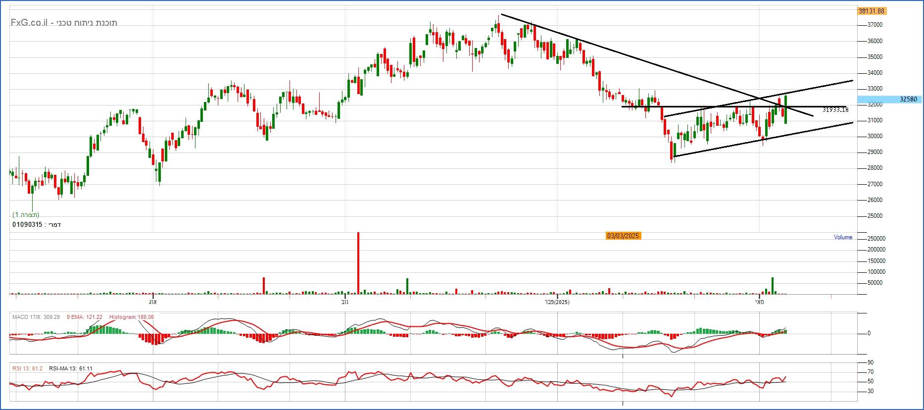Click the tallest red volume bar
This screenshot has height=410, width=924.
point(358,262)
